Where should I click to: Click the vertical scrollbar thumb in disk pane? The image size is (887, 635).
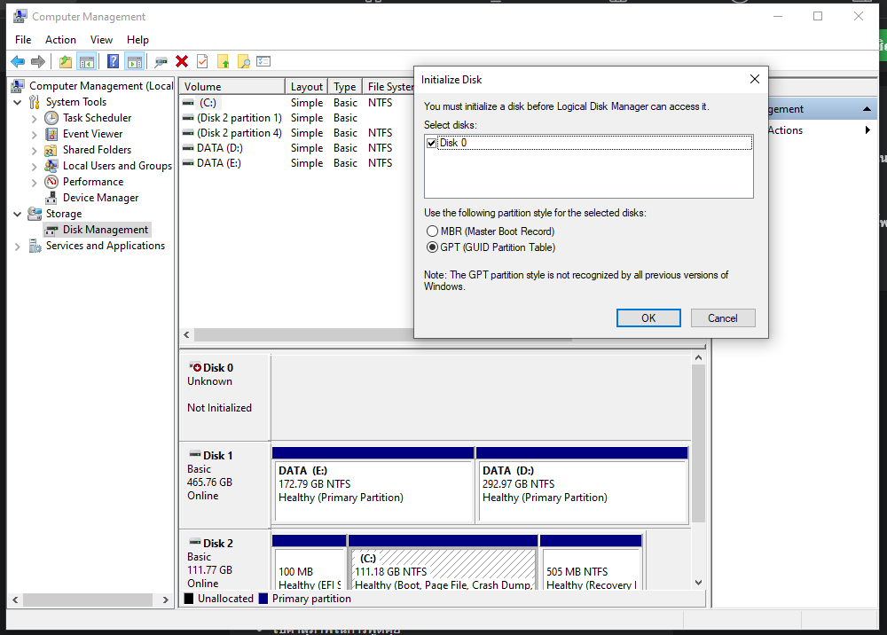point(698,443)
